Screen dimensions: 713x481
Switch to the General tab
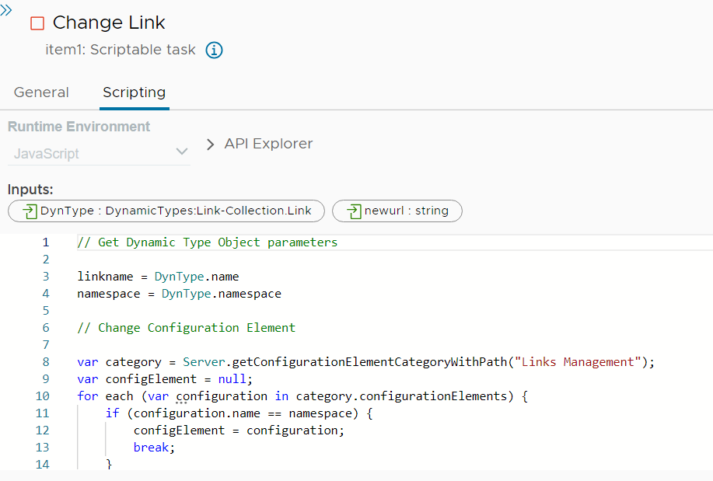(x=41, y=92)
